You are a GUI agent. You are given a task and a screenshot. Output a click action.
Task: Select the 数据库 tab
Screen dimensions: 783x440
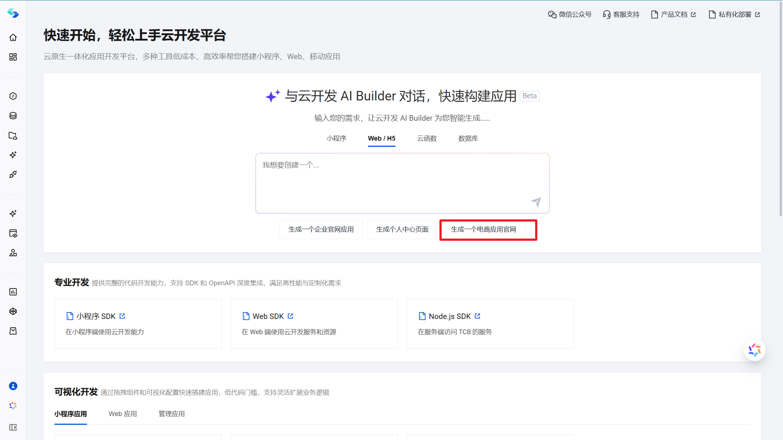tap(468, 138)
